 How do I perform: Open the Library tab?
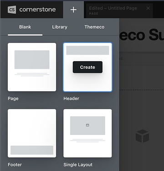60,27
